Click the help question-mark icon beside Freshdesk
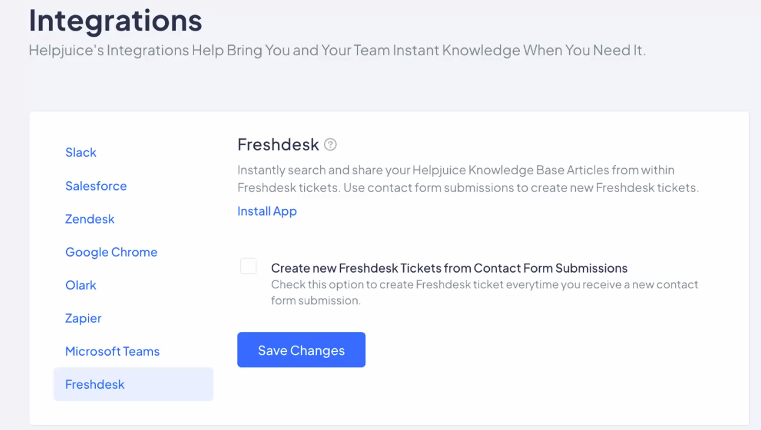Screen dimensions: 761x430 click(330, 145)
